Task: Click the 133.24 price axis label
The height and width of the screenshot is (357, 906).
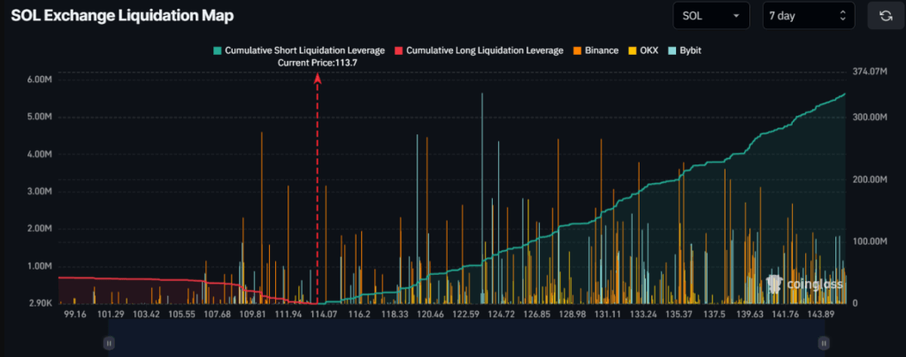Action: click(644, 315)
